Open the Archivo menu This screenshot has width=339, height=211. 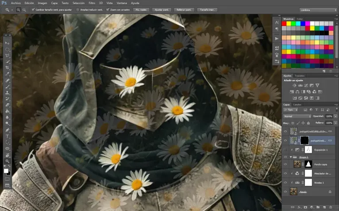pyautogui.click(x=16, y=3)
